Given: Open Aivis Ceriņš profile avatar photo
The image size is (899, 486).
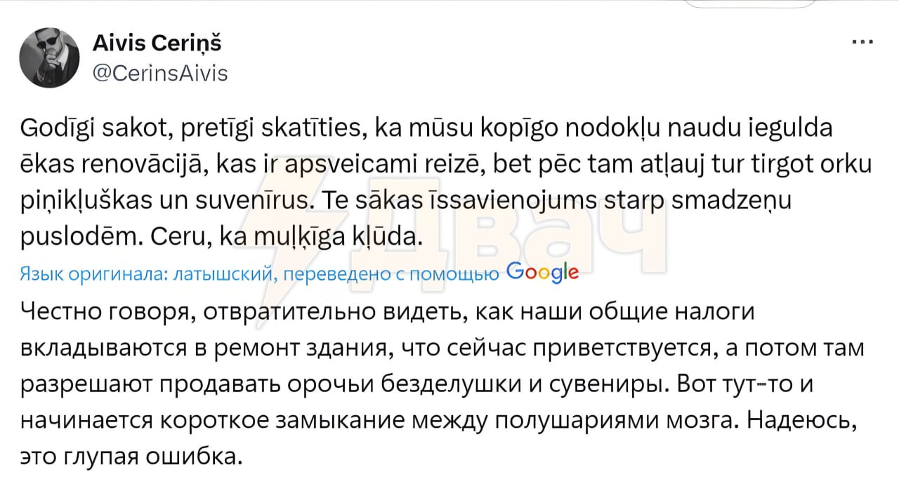Looking at the screenshot, I should click(x=48, y=58).
